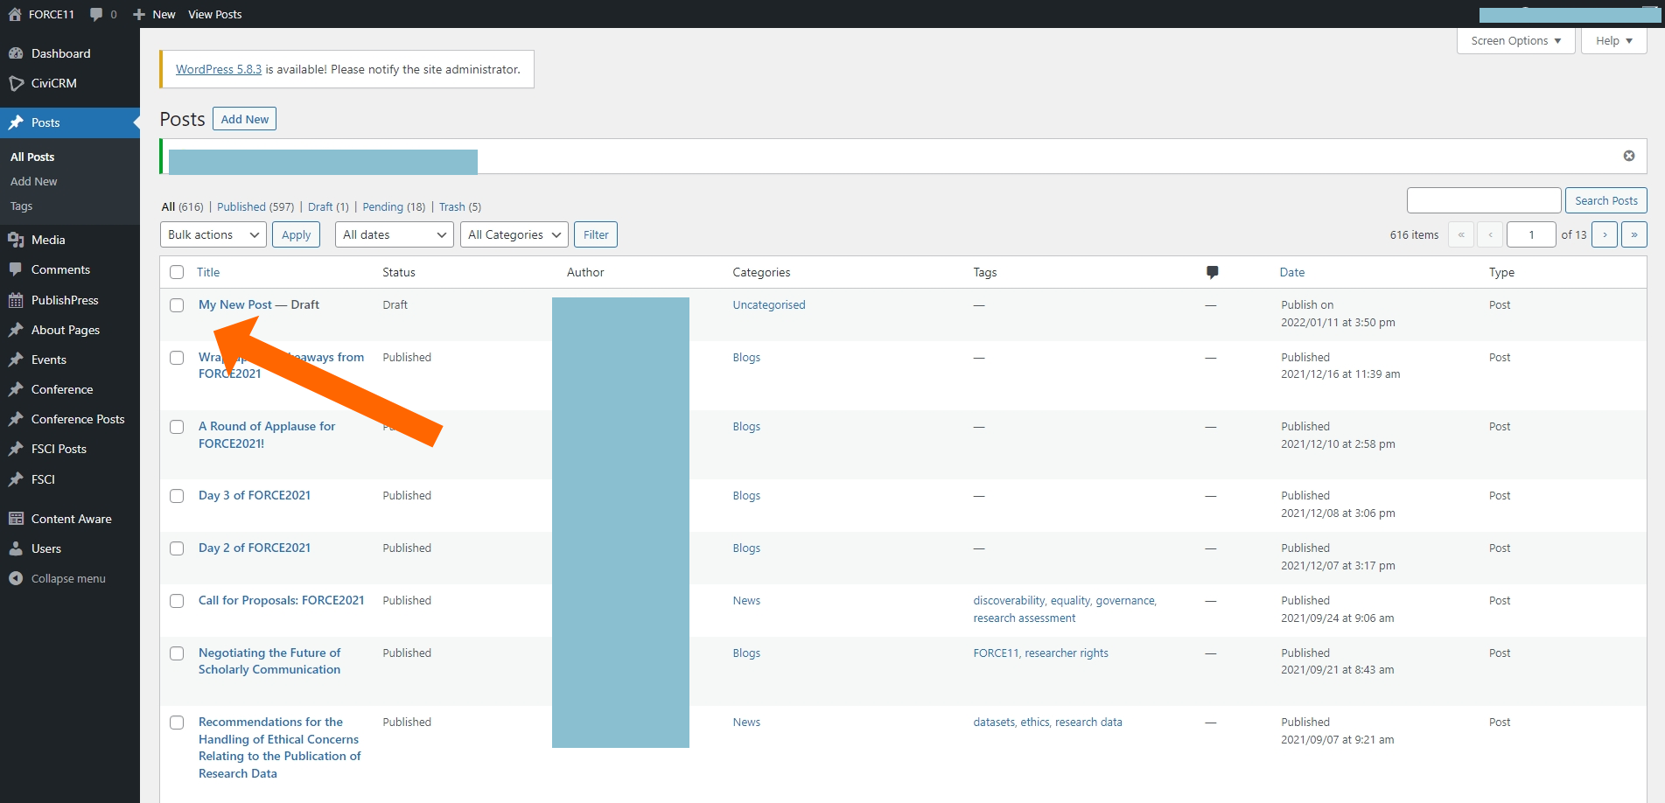
Task: Sort posts by Title column header
Action: point(208,272)
